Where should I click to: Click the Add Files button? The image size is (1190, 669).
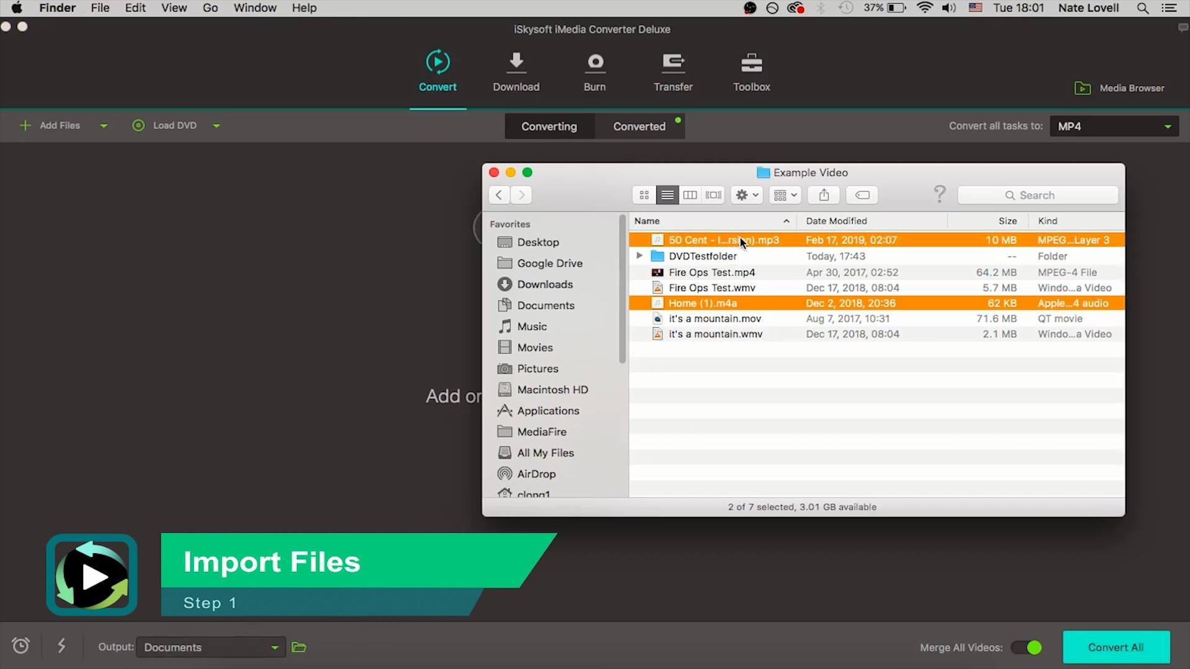50,126
